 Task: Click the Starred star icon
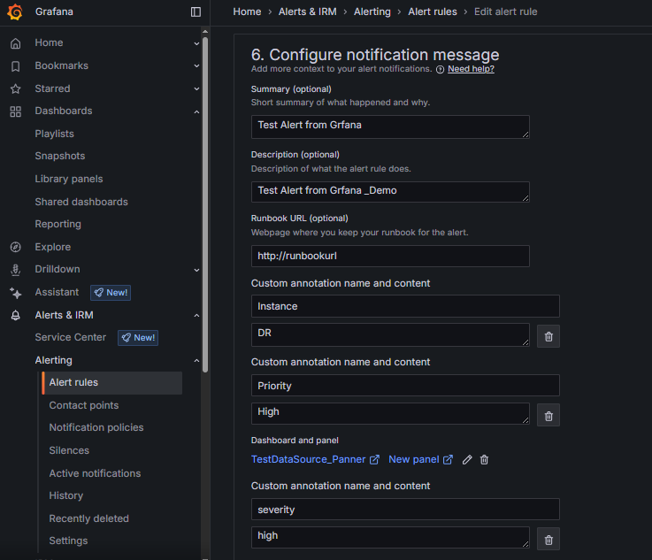click(x=15, y=88)
